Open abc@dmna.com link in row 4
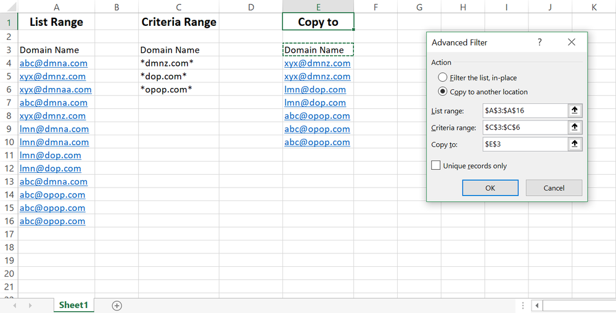616x313 pixels. pos(54,63)
